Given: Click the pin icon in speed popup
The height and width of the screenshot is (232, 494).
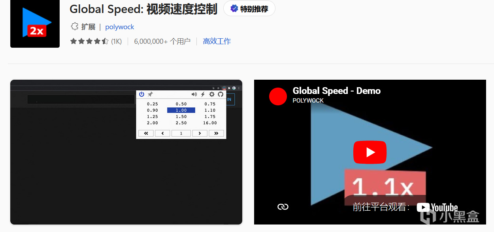Looking at the screenshot, I should click(x=150, y=94).
